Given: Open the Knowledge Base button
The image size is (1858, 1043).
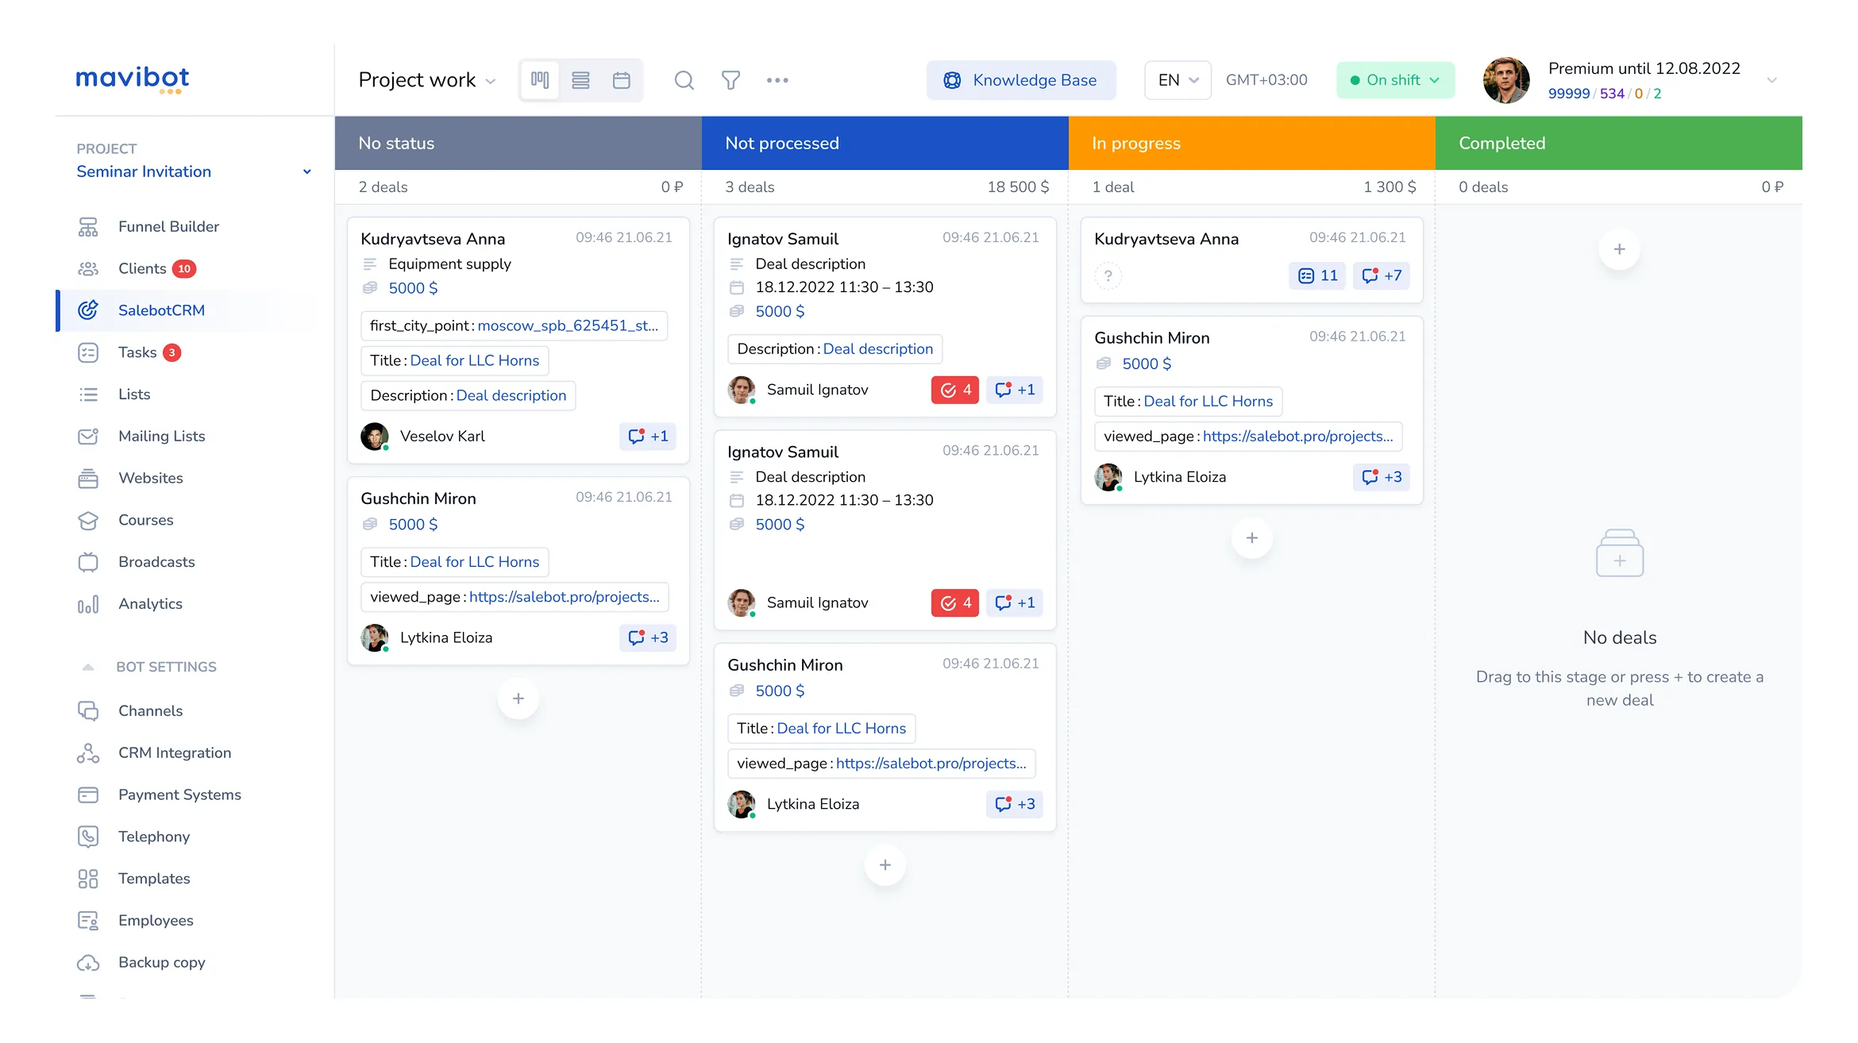Looking at the screenshot, I should [x=1020, y=80].
